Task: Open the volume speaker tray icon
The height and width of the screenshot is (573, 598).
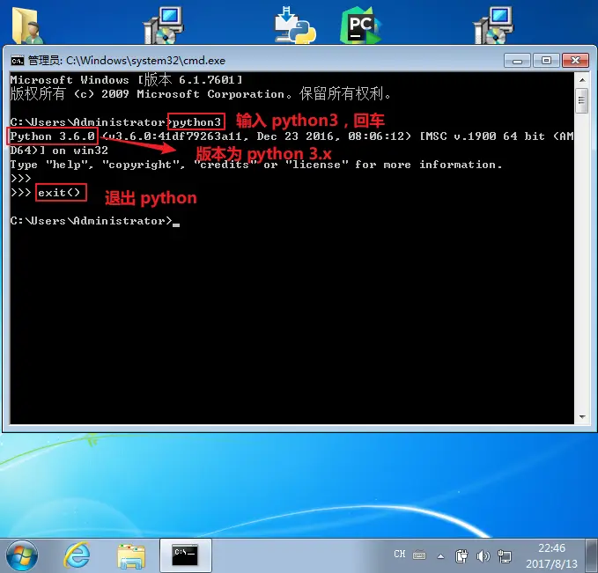Action: pyautogui.click(x=483, y=556)
